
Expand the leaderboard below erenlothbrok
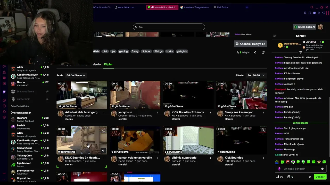(x=301, y=52)
